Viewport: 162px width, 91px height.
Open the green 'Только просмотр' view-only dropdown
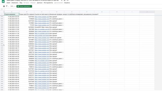pos(24,6)
